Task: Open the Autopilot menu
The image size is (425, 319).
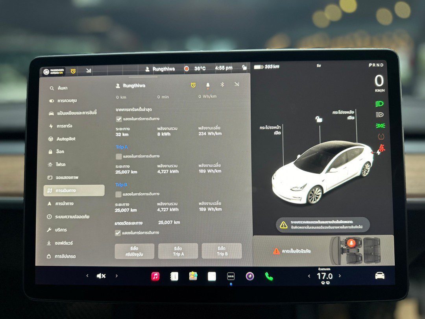Action: click(x=62, y=139)
